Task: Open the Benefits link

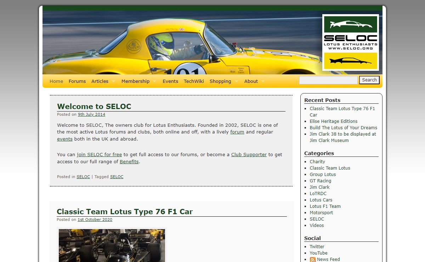Action: pos(129,161)
